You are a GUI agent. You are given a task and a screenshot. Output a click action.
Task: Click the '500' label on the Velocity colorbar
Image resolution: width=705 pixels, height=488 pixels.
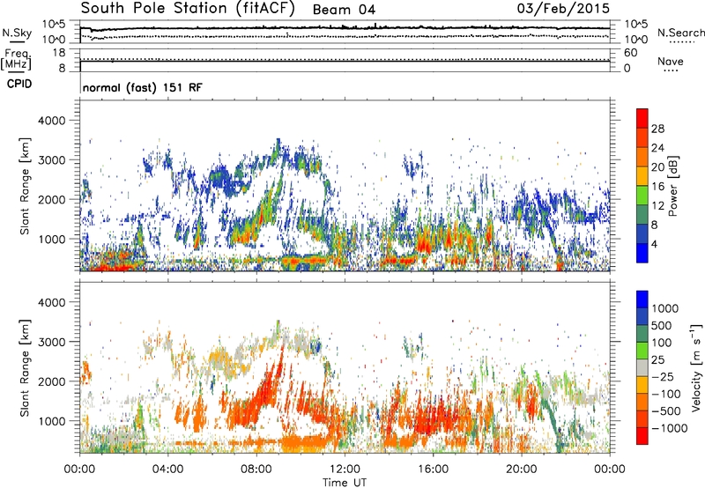(x=661, y=326)
